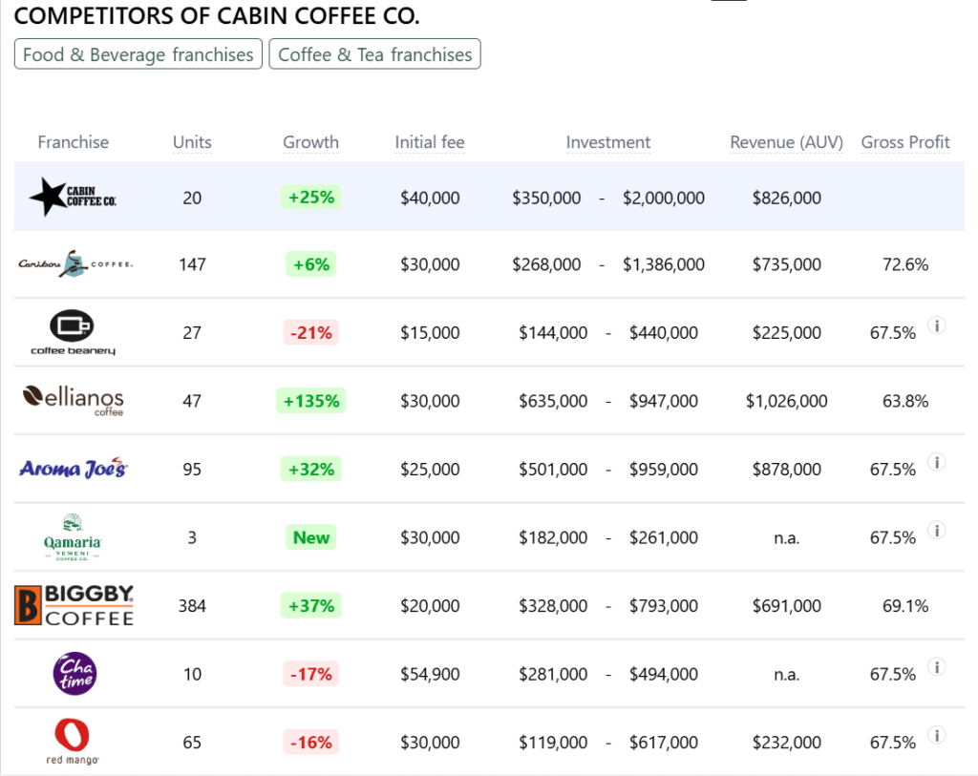Select the $635,000 investment value
The height and width of the screenshot is (776, 978).
click(553, 401)
